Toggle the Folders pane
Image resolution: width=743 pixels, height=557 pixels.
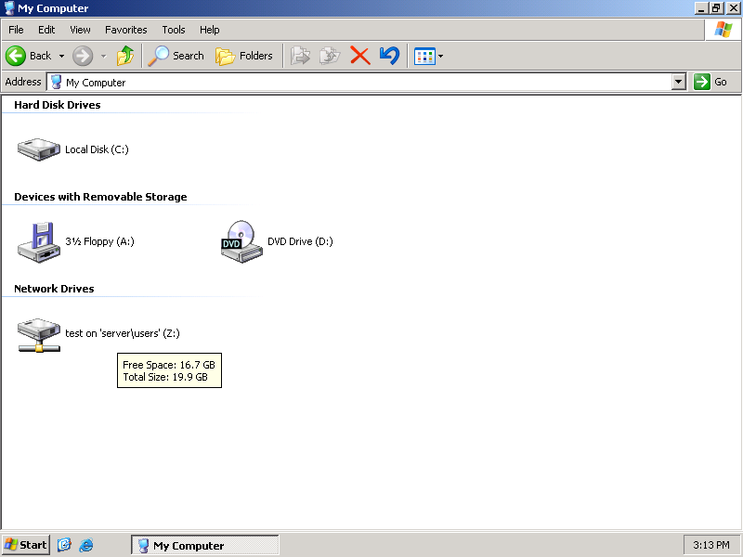244,56
